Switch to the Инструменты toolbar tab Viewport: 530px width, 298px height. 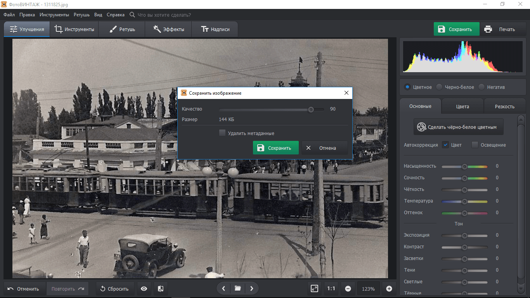[x=74, y=29]
